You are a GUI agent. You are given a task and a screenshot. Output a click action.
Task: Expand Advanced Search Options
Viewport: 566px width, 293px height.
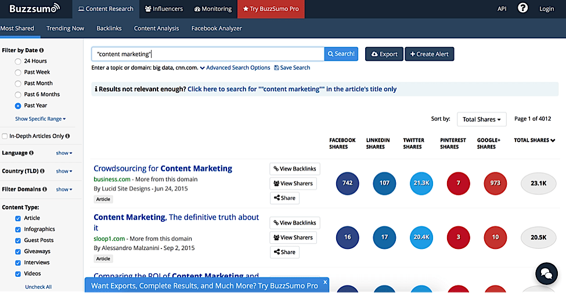point(235,67)
